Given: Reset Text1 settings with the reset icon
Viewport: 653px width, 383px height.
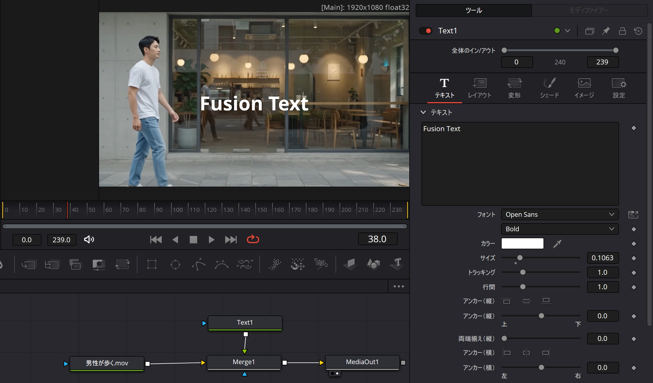Looking at the screenshot, I should click(x=638, y=31).
